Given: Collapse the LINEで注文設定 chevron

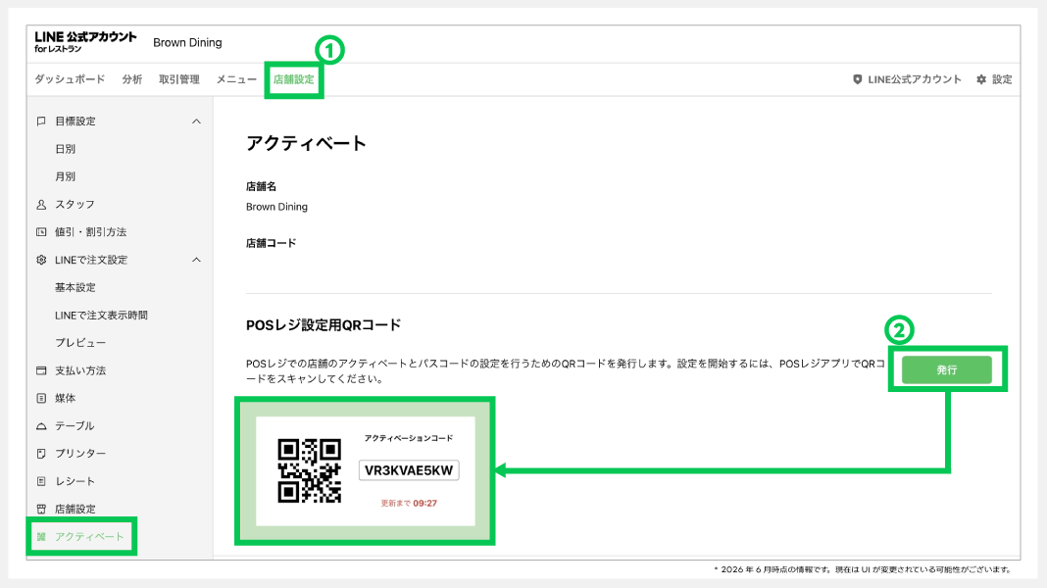Looking at the screenshot, I should 196,260.
